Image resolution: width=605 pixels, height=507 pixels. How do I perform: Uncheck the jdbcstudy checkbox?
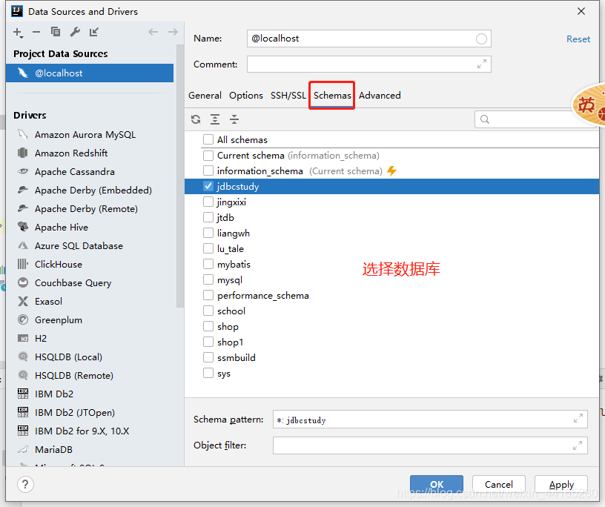pyautogui.click(x=208, y=186)
